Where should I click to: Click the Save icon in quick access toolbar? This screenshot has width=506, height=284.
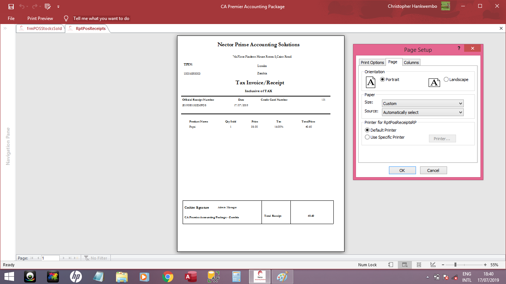[x=11, y=6]
